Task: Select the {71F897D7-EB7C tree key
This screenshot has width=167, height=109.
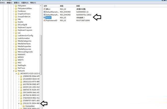Action: pos(31,101)
